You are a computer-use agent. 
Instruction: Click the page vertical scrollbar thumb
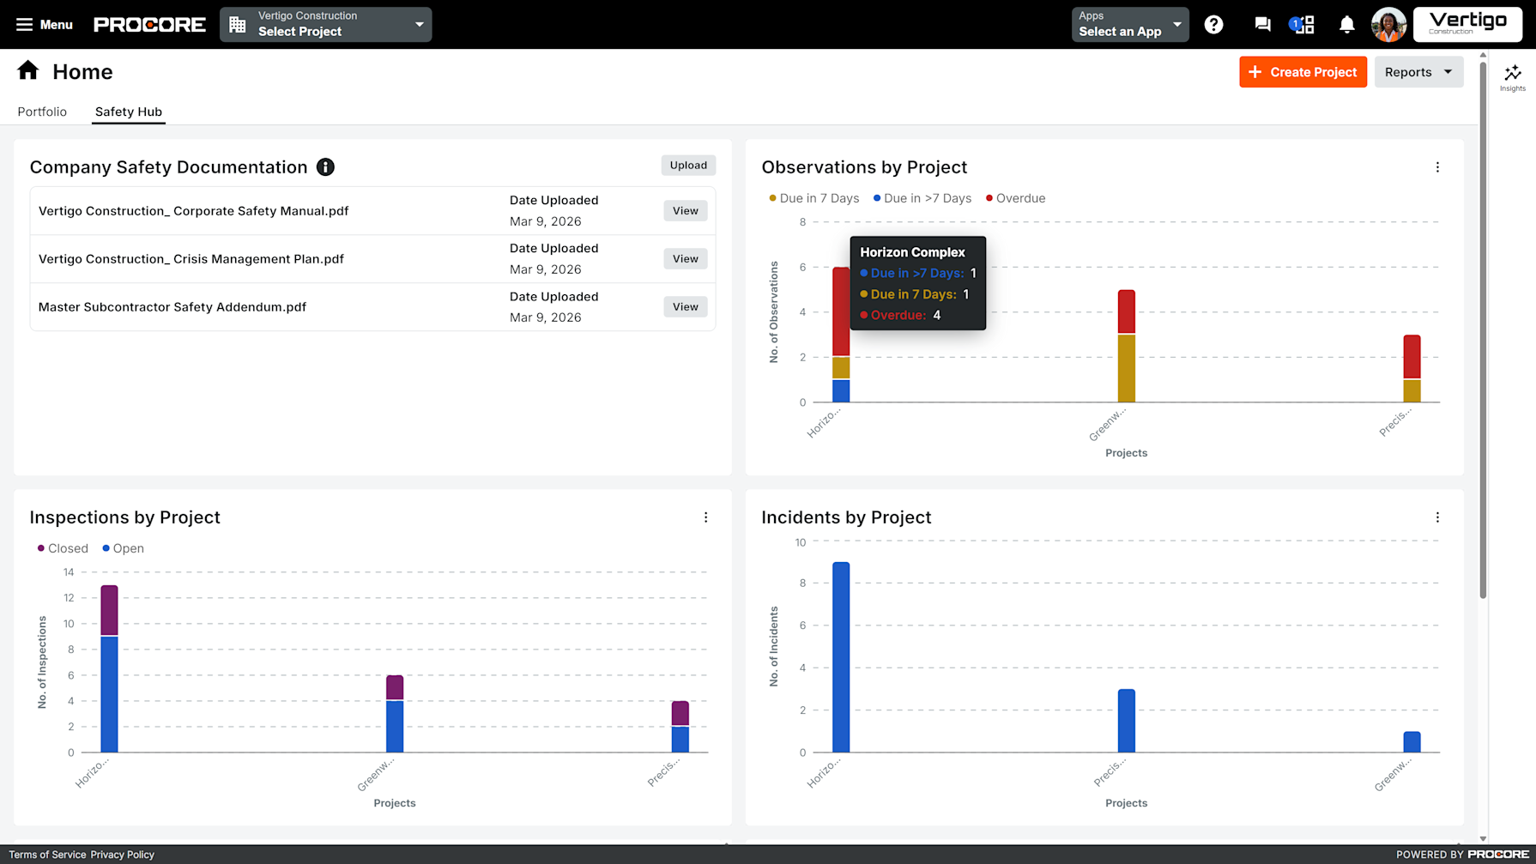tap(1483, 329)
